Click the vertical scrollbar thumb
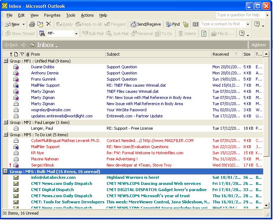The height and width of the screenshot is (220, 273). [x=266, y=107]
